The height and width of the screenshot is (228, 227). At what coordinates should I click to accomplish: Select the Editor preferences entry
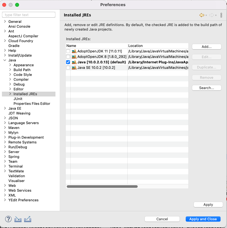coord(18,89)
